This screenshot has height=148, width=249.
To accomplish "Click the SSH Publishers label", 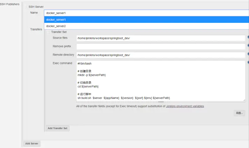I will [x=9, y=4].
